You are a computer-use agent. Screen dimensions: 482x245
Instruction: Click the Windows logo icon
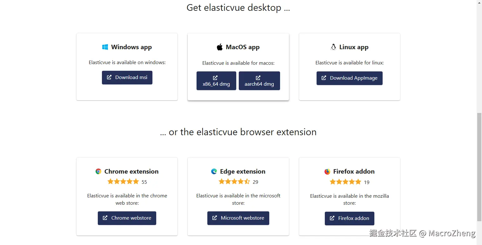(105, 47)
